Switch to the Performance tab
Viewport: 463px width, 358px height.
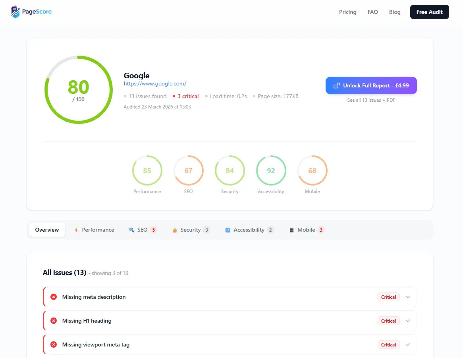[x=94, y=230]
